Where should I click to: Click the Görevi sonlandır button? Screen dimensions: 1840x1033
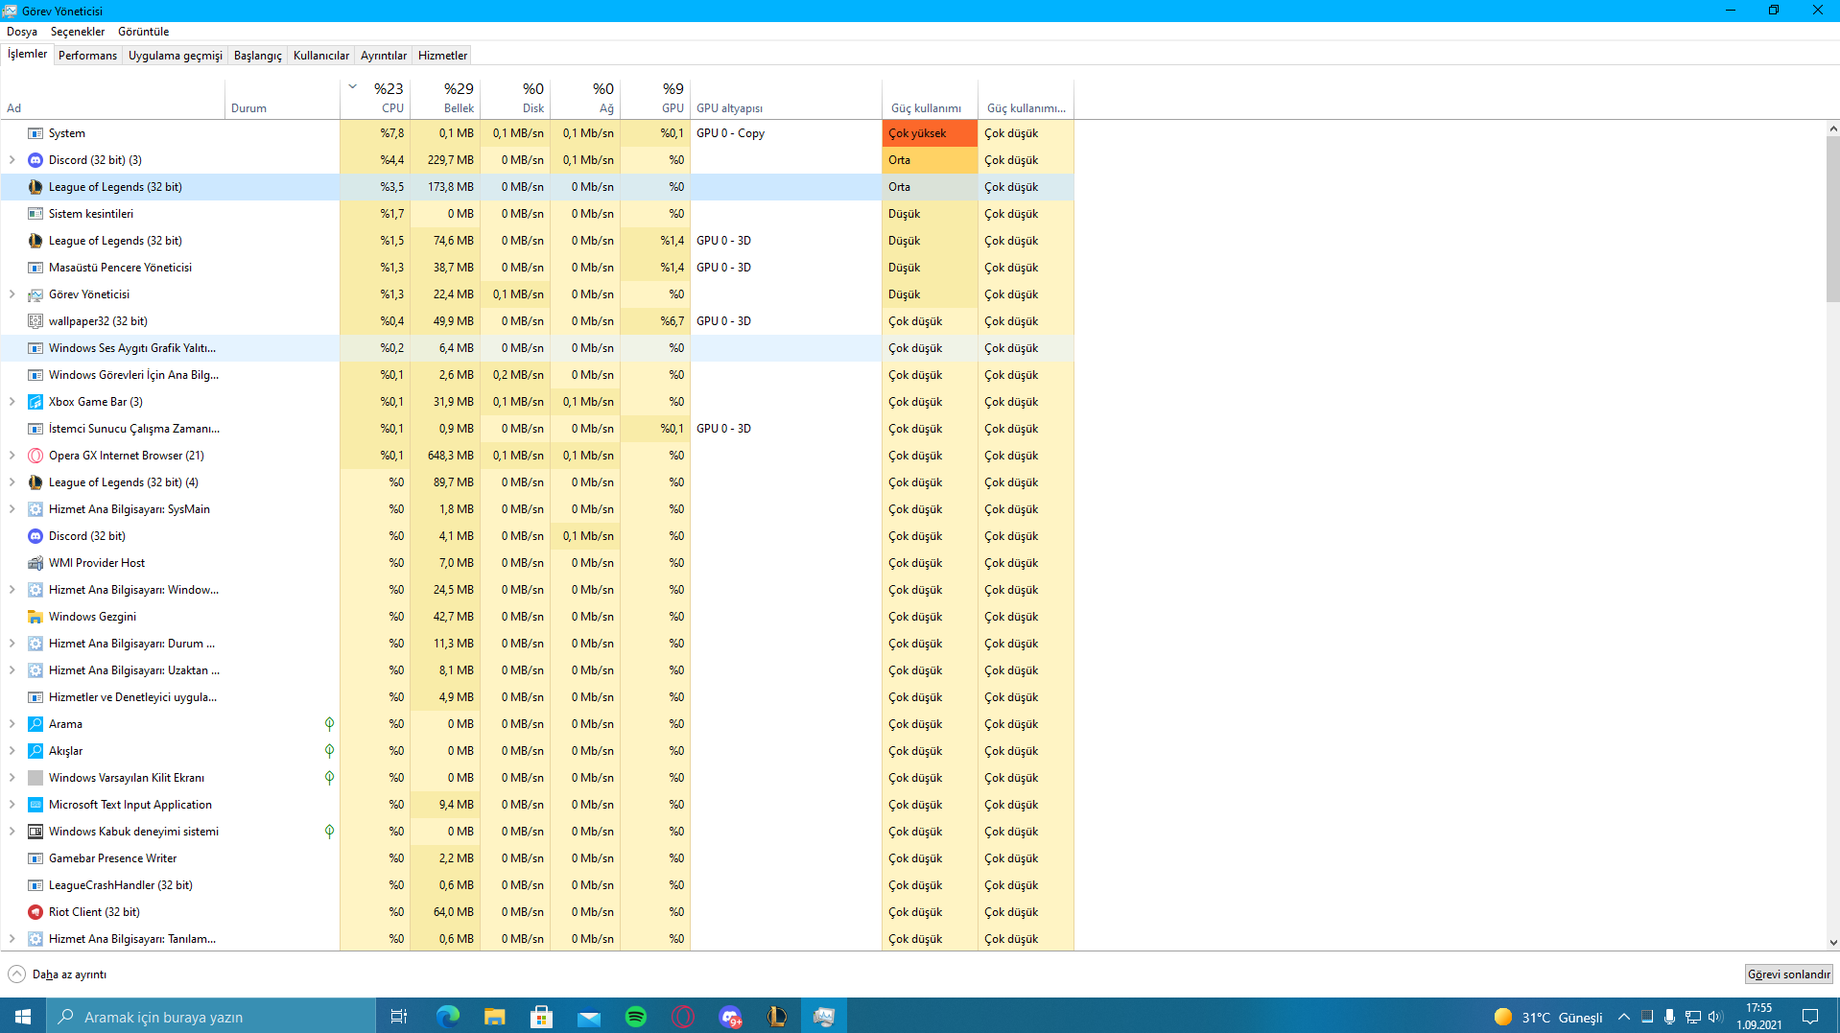coord(1788,974)
